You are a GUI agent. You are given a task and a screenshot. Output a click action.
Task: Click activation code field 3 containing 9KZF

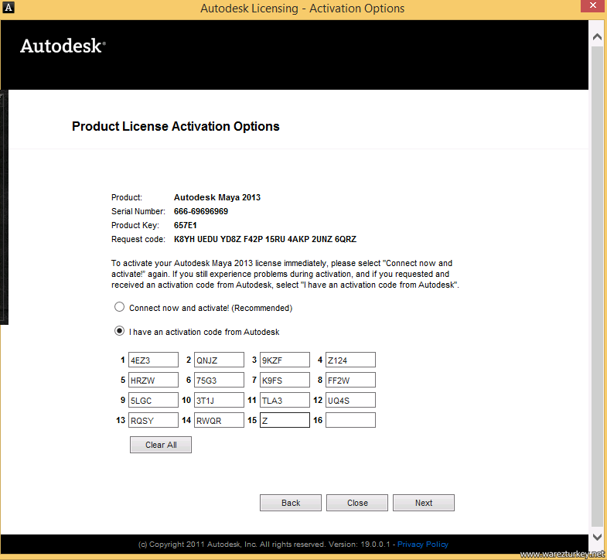click(x=285, y=360)
